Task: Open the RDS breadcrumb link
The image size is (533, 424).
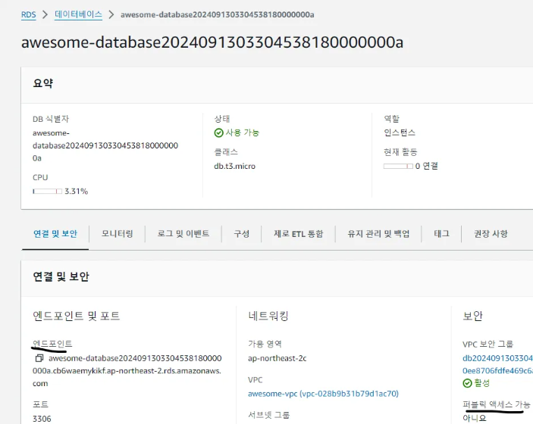Action: coord(29,14)
